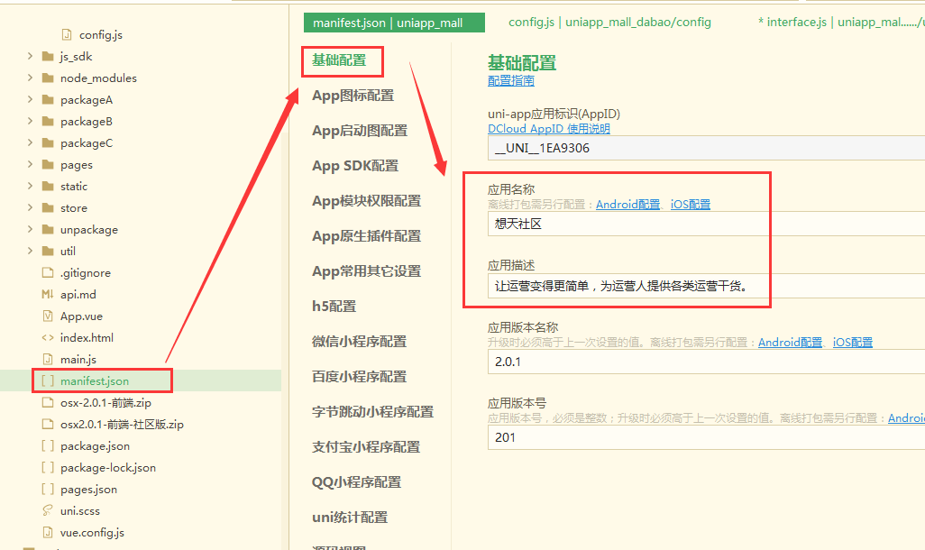
Task: Expand the packageB folder chevron
Action: click(x=30, y=121)
